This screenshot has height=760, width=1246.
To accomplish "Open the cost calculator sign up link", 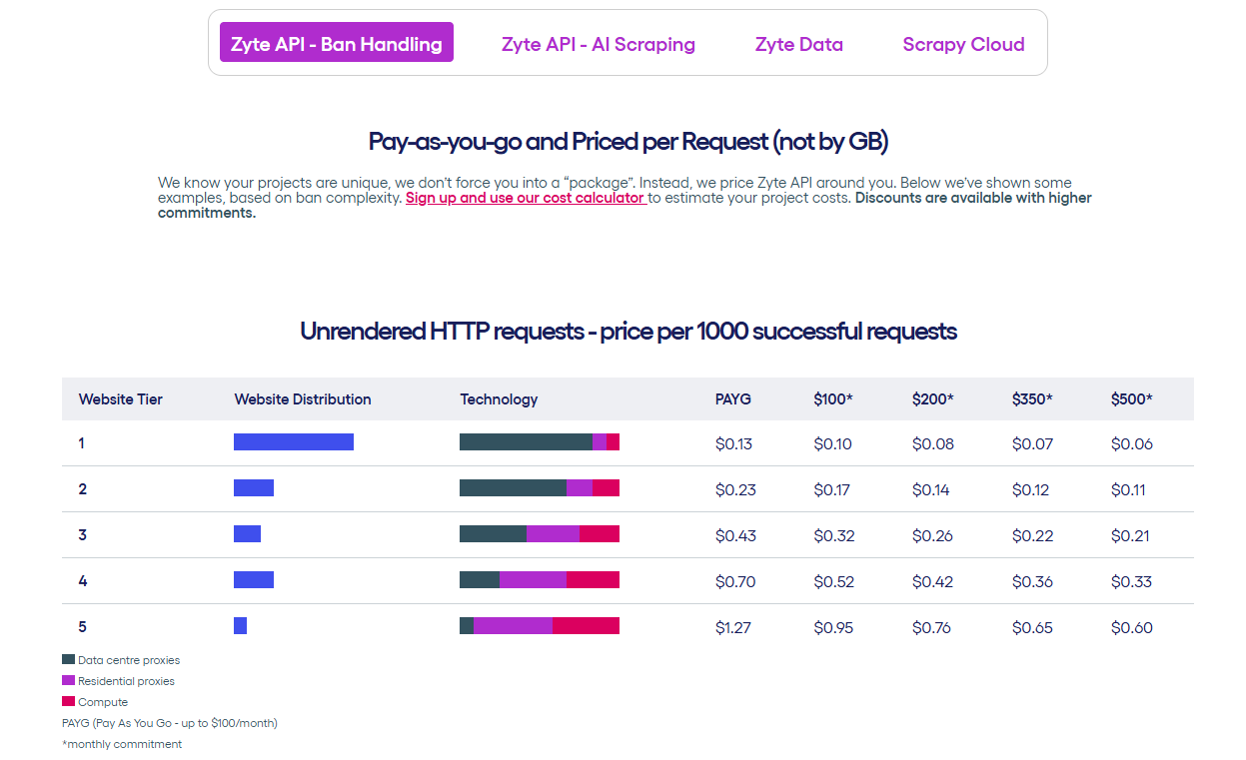I will [525, 198].
